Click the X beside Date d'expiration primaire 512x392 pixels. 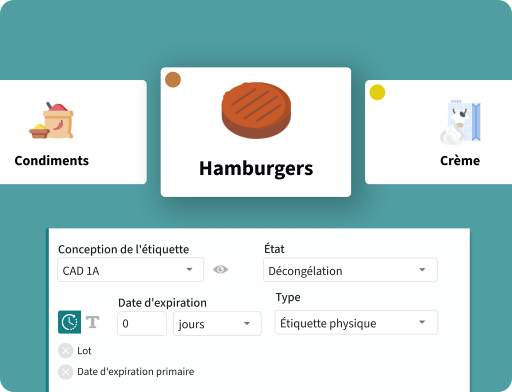coord(65,372)
